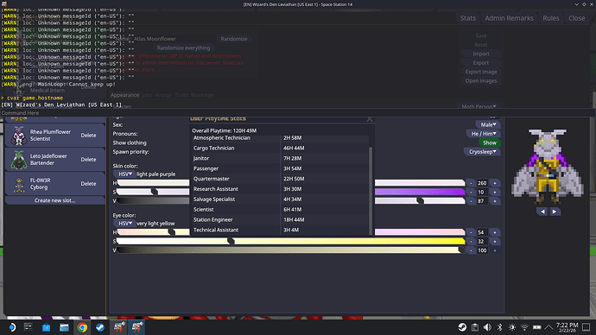Open the Cryosleep spawn priority dropdown
This screenshot has width=596, height=335.
(x=482, y=152)
